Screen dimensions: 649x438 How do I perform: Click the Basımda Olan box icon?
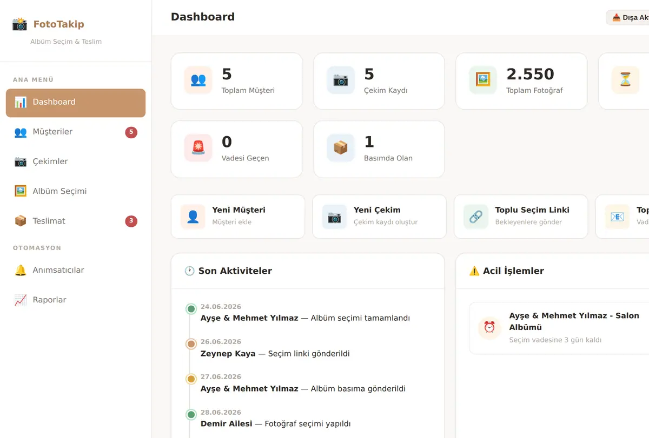click(x=341, y=148)
